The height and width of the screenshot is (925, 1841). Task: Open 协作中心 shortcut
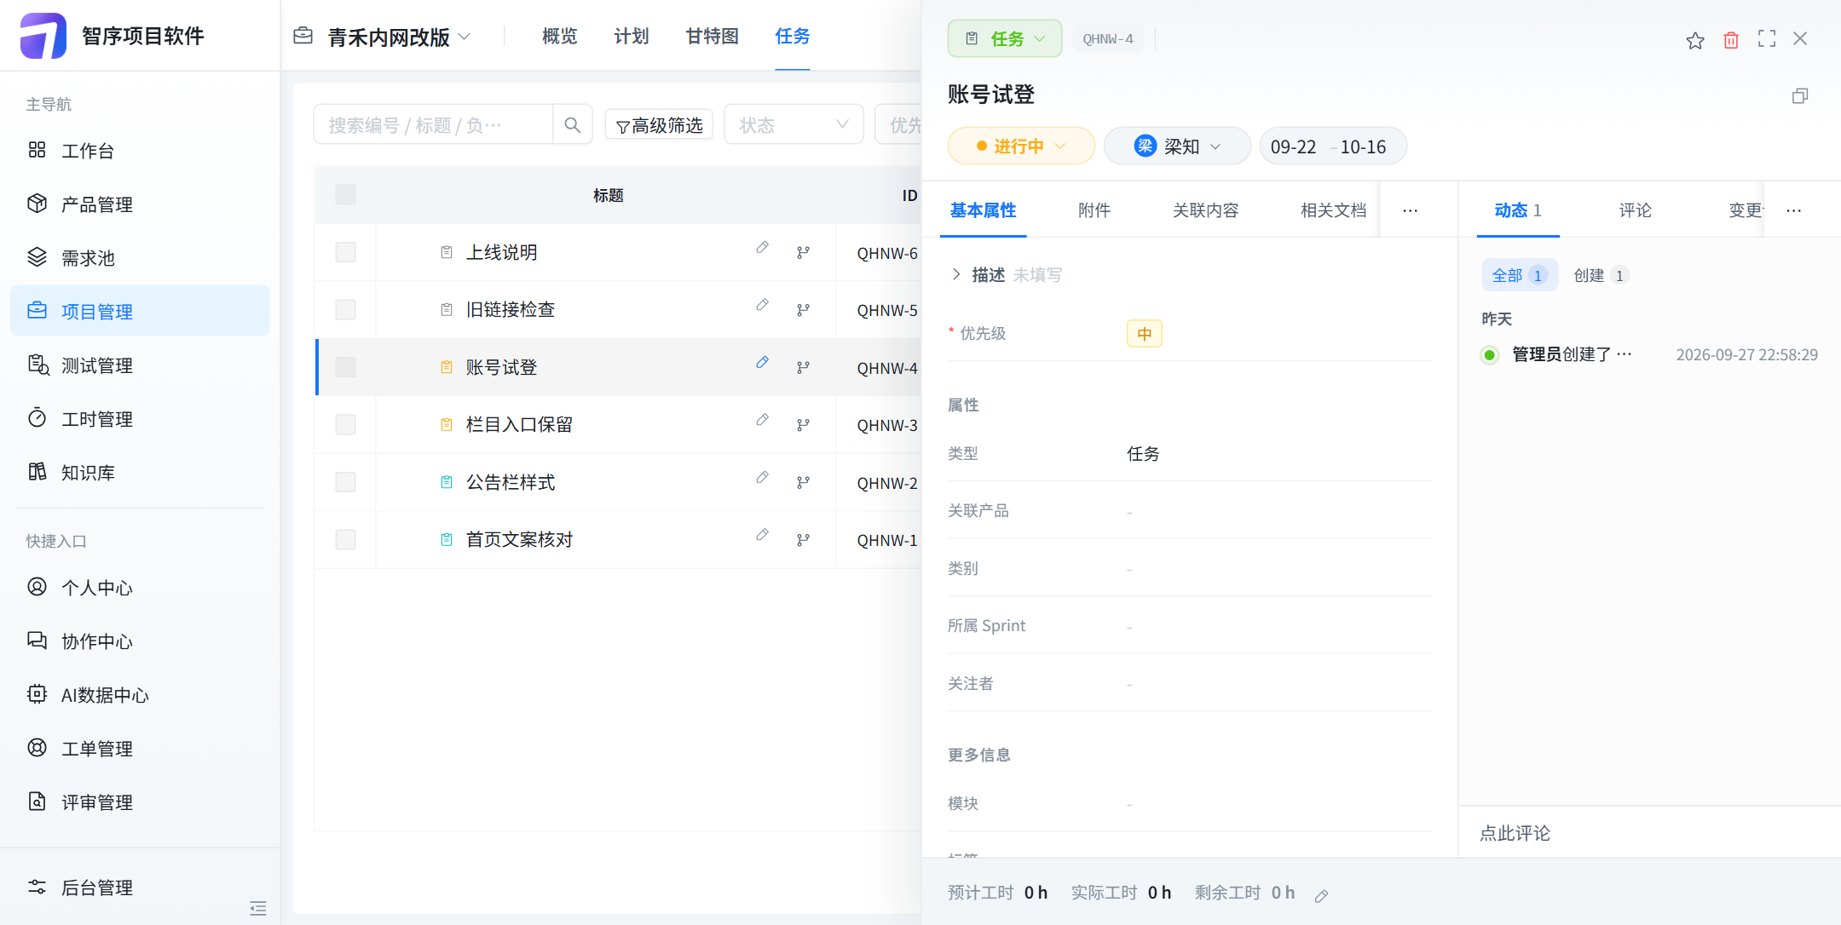pos(140,641)
